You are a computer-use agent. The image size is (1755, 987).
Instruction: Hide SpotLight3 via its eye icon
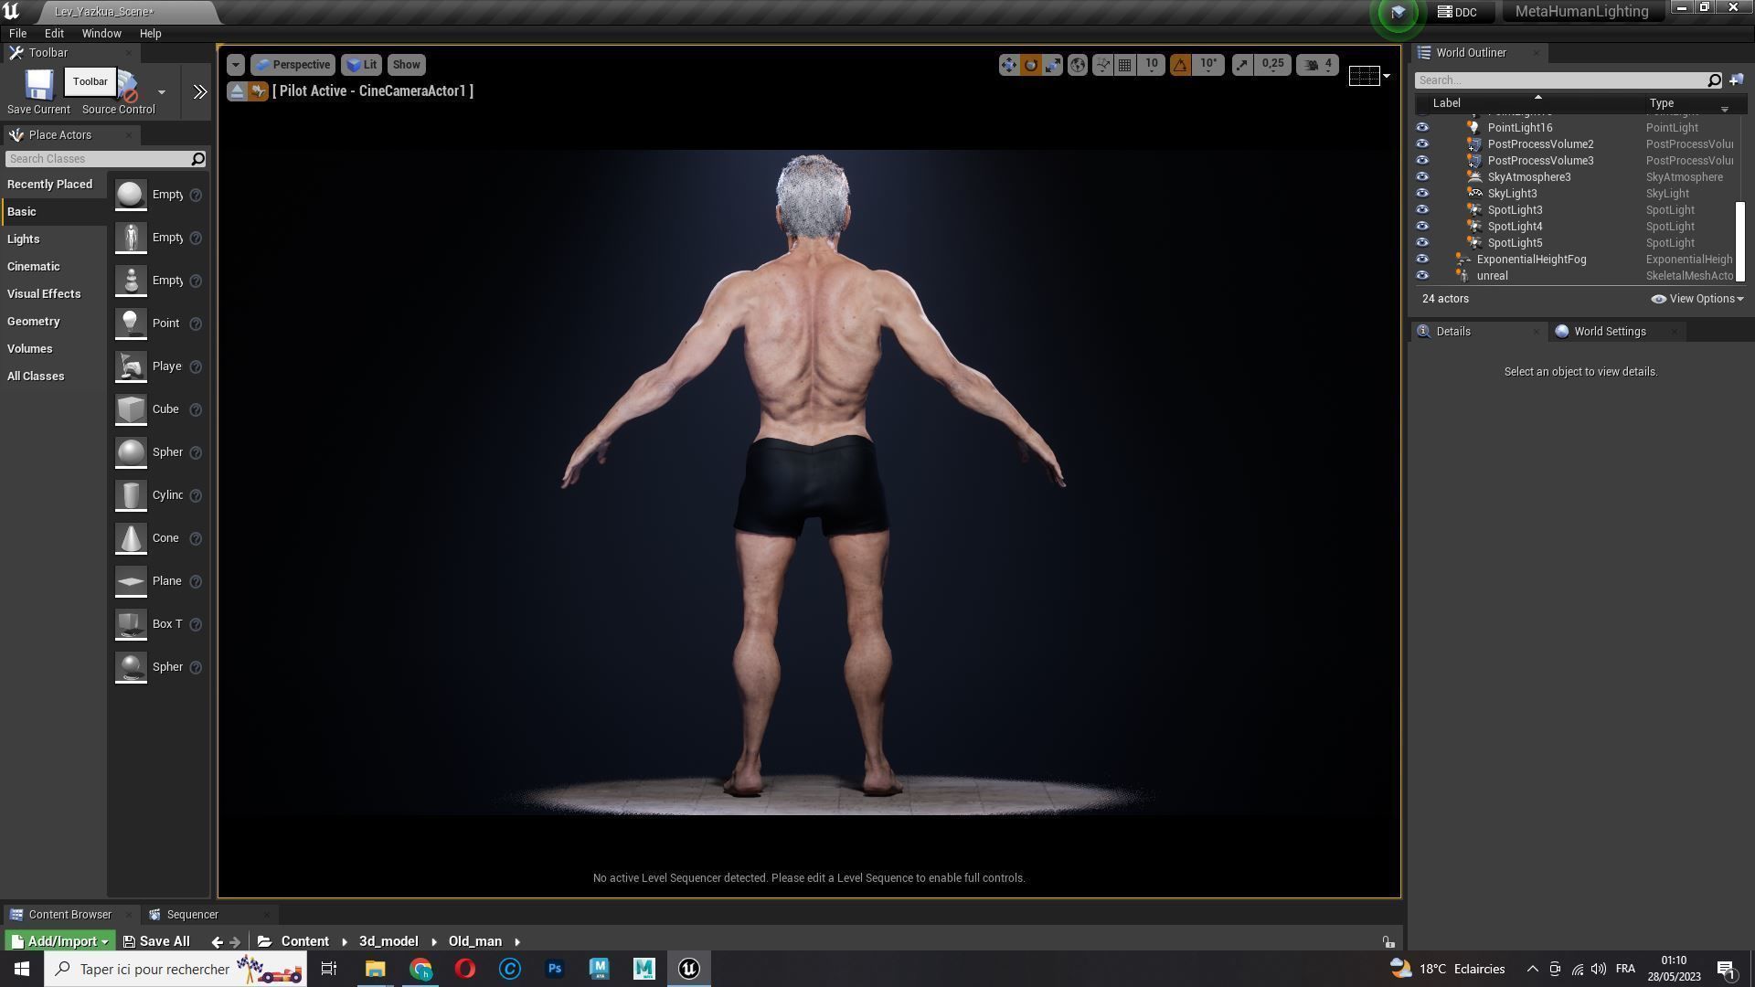tap(1422, 210)
